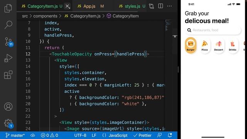This screenshot has width=247, height=139.
Task: Click line number 12 in the gutter
Action: coord(28,54)
